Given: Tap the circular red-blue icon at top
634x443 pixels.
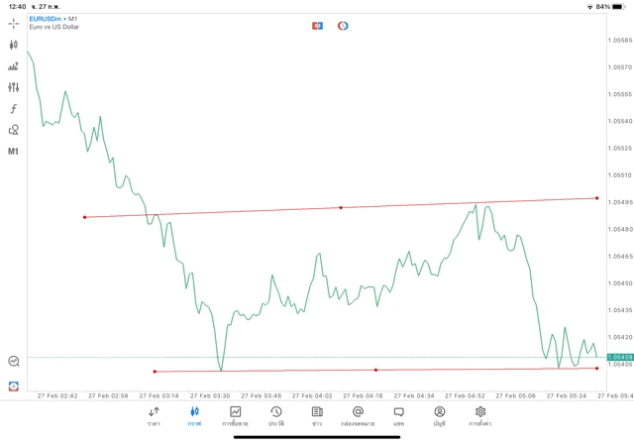Looking at the screenshot, I should click(343, 25).
